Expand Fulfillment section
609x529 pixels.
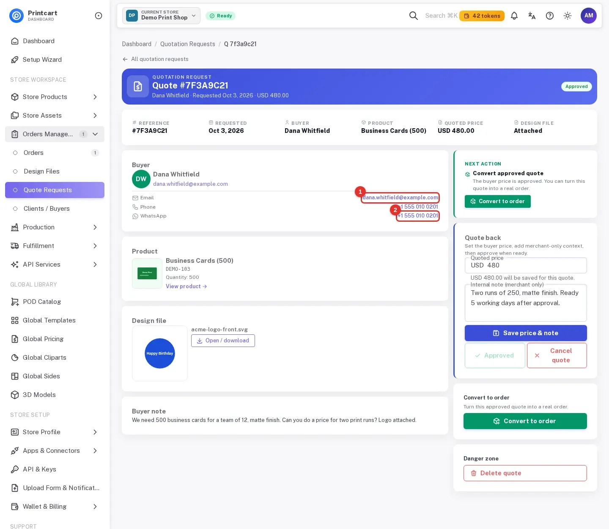tap(55, 246)
